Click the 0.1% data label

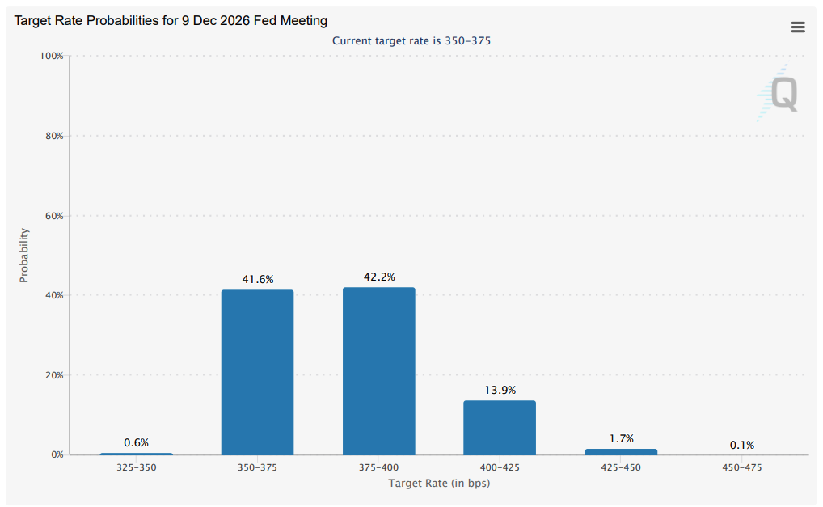742,445
